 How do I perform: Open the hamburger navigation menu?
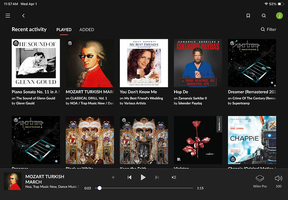(8, 15)
